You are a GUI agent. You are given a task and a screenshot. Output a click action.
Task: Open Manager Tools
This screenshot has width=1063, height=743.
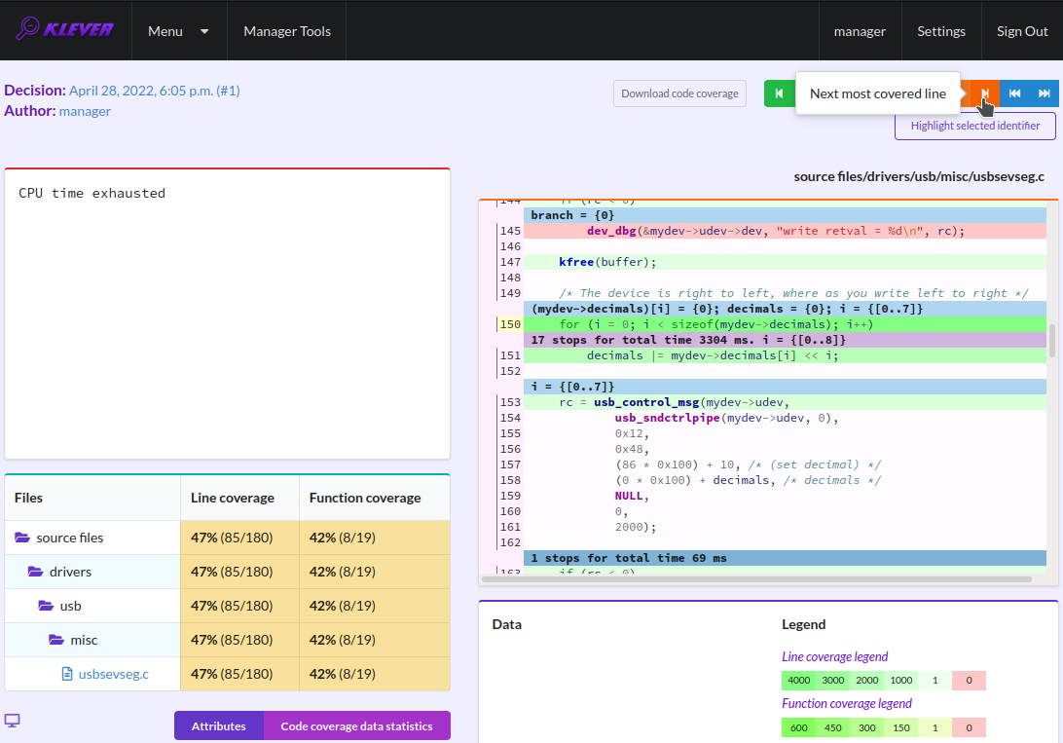287,31
